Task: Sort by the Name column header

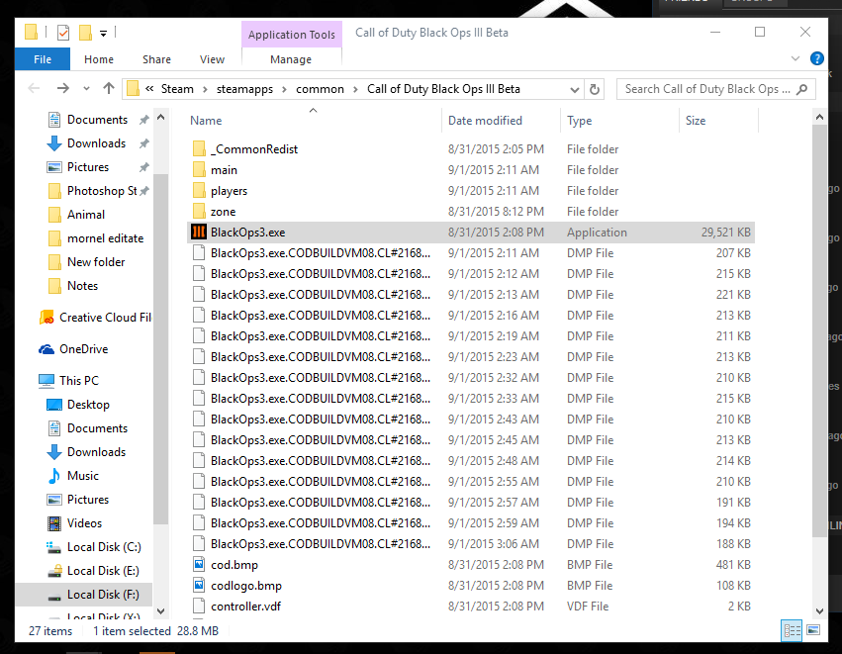Action: (314, 121)
